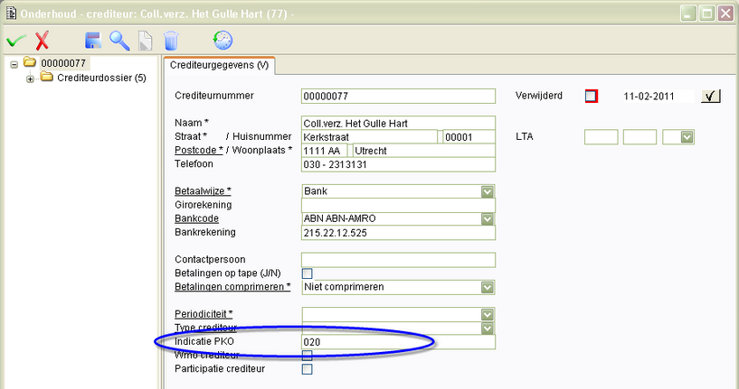This screenshot has height=389, width=739.
Task: Click the red X cancel icon
Action: [42, 41]
